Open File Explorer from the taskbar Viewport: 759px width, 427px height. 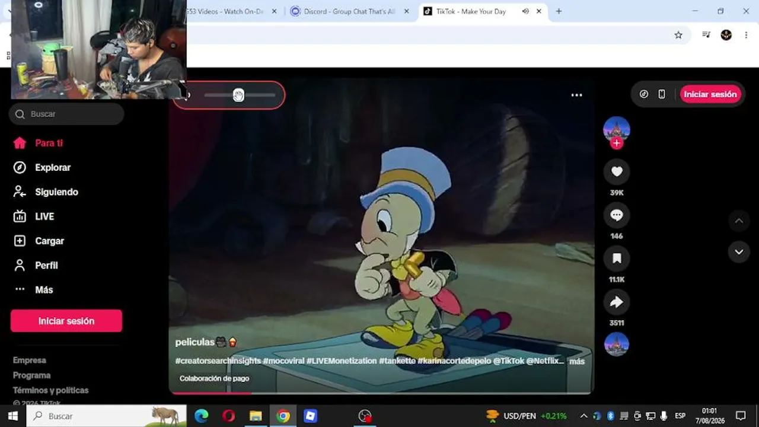pyautogui.click(x=256, y=416)
